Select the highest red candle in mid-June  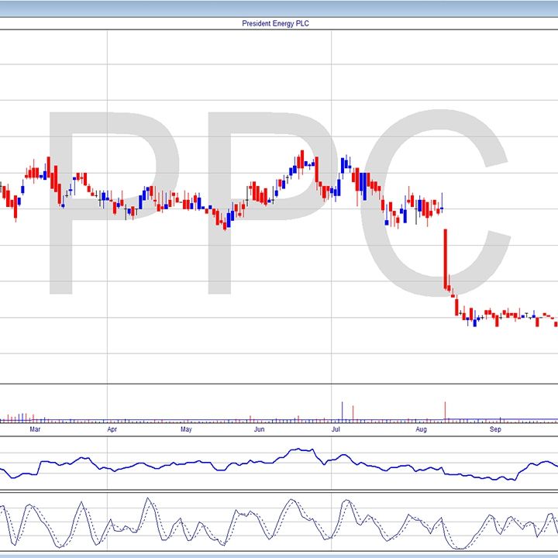click(x=300, y=159)
